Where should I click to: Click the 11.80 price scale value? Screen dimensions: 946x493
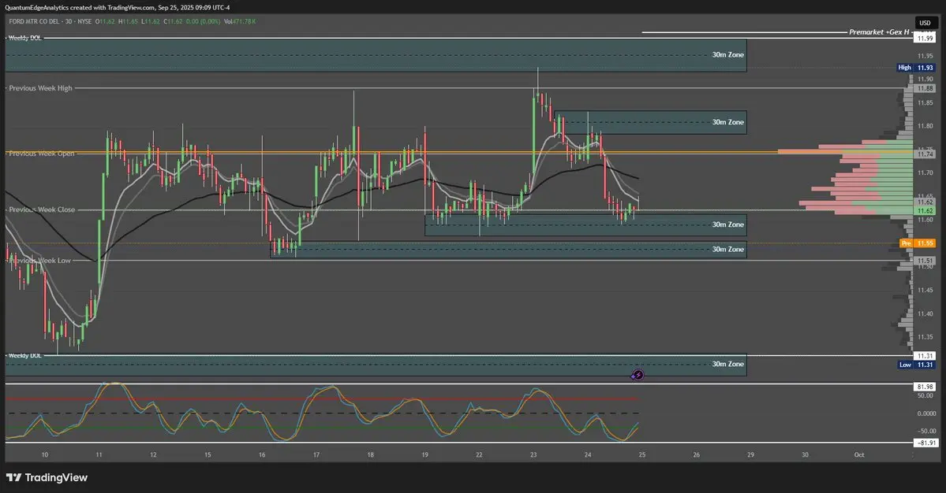click(925, 126)
